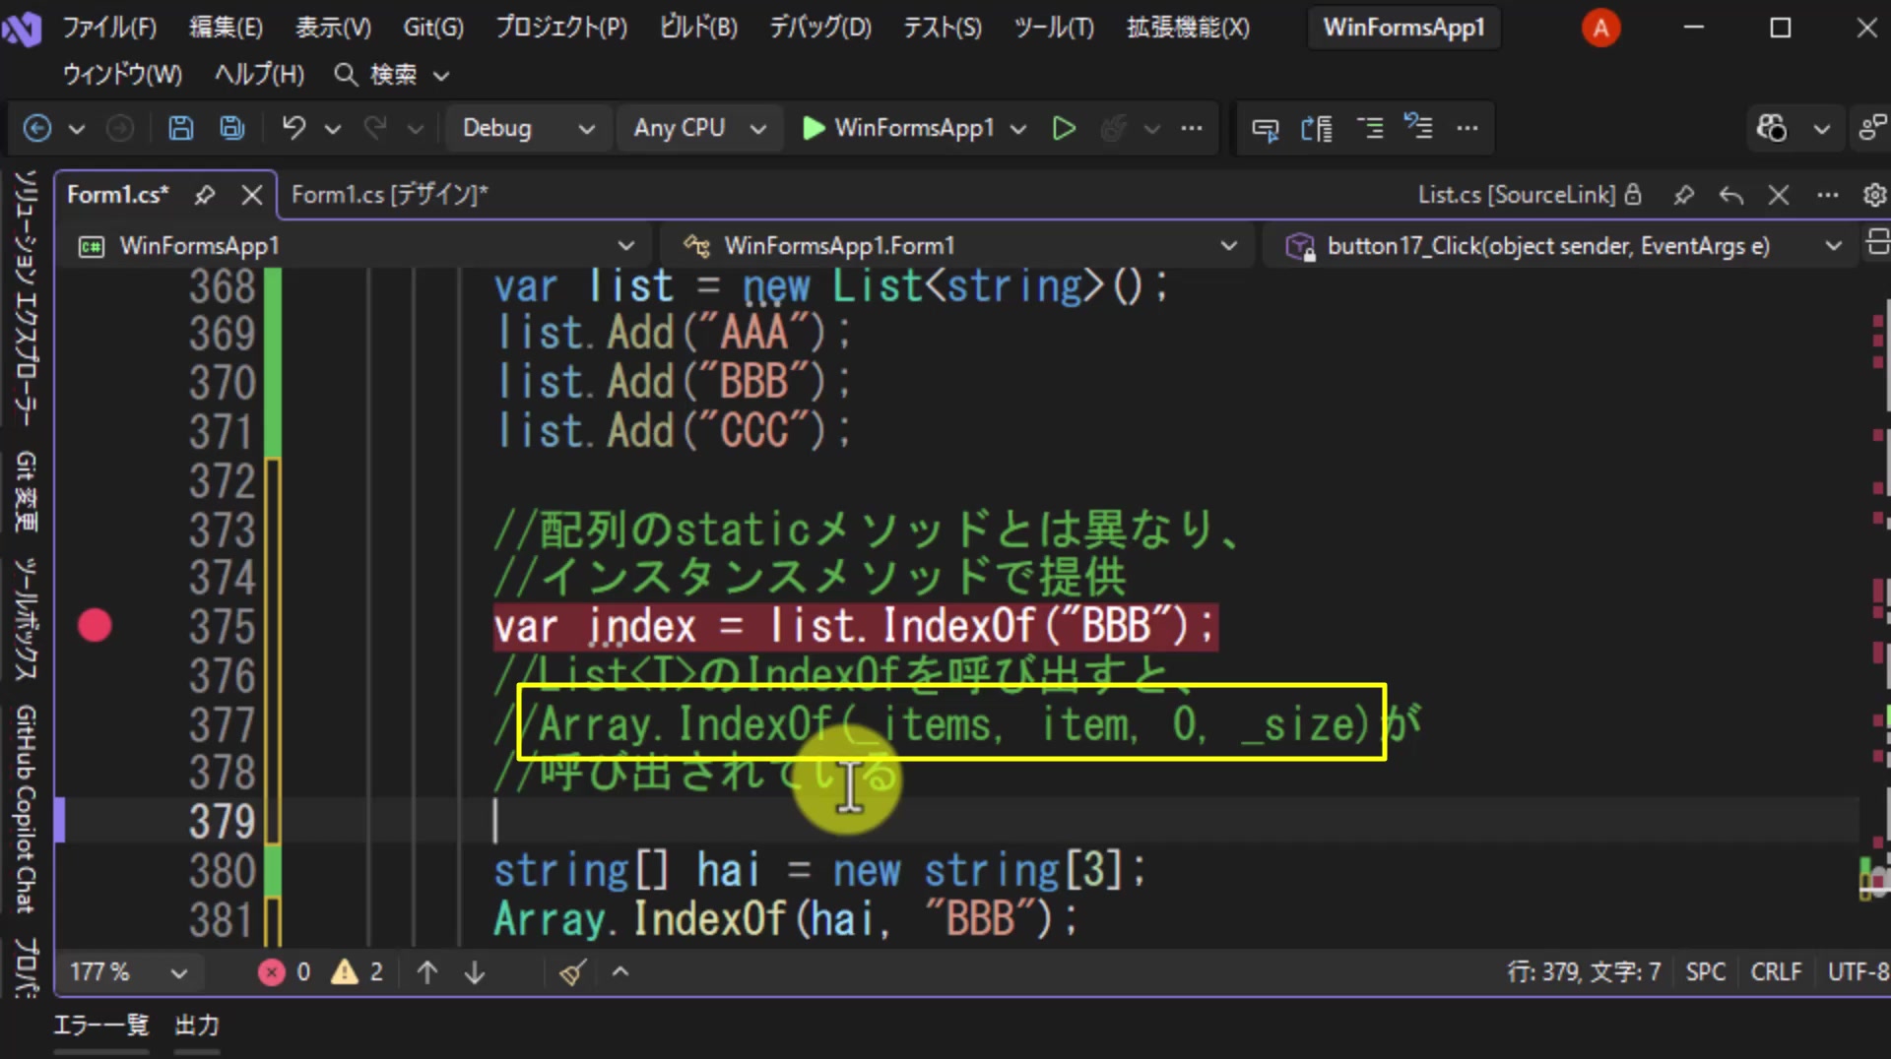Click the code cleanup broom icon
Image resolution: width=1891 pixels, height=1059 pixels.
pos(572,972)
